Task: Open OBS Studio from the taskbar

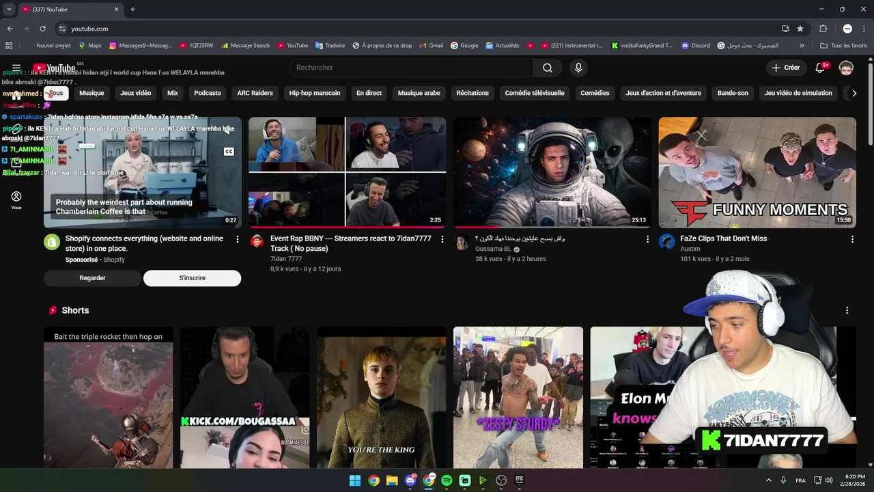Action: (501, 480)
